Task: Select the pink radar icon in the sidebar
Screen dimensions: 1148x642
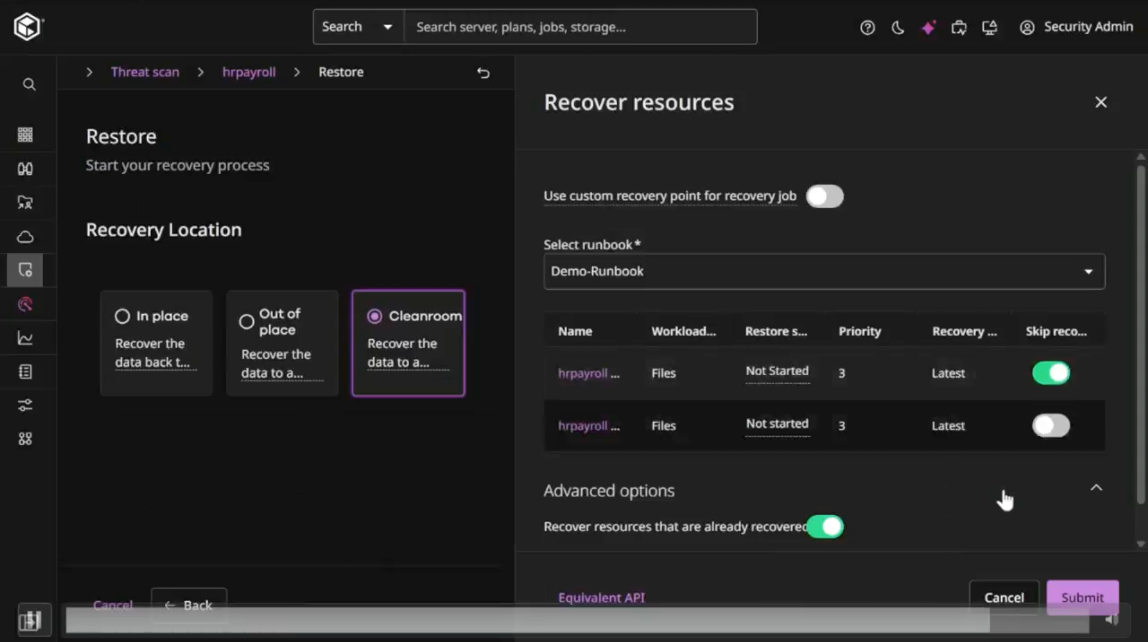Action: pos(25,304)
